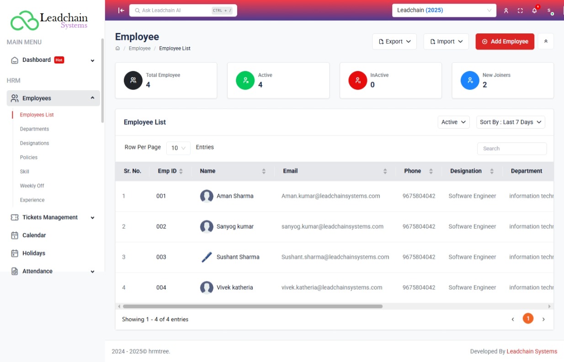Click the New Joiners blue icon
The width and height of the screenshot is (564, 362).
[x=470, y=80]
